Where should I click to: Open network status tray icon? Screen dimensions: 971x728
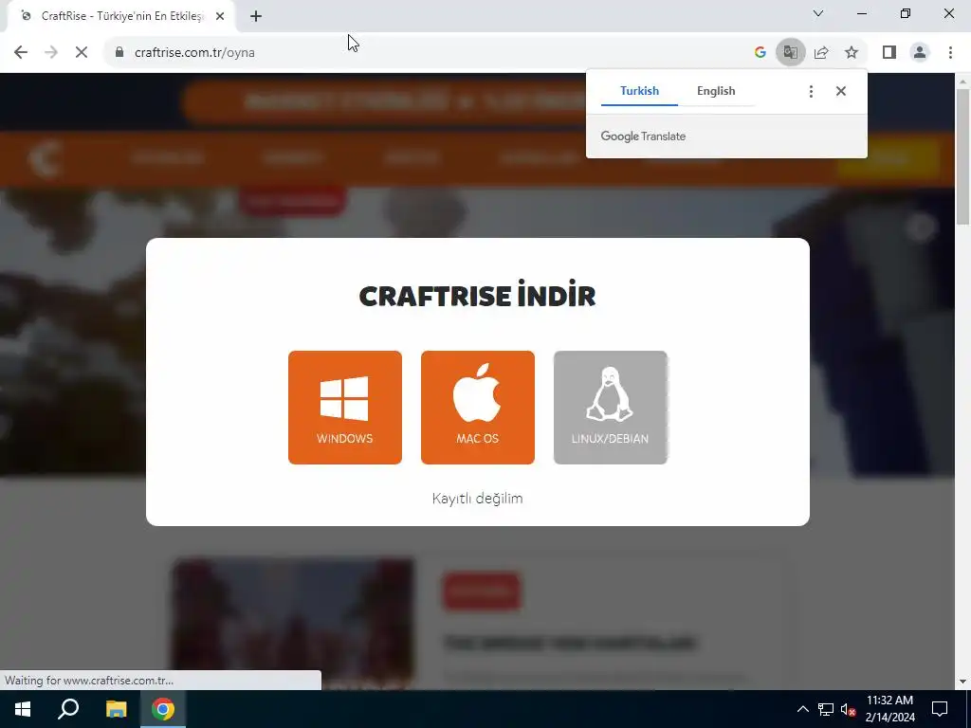(x=826, y=709)
